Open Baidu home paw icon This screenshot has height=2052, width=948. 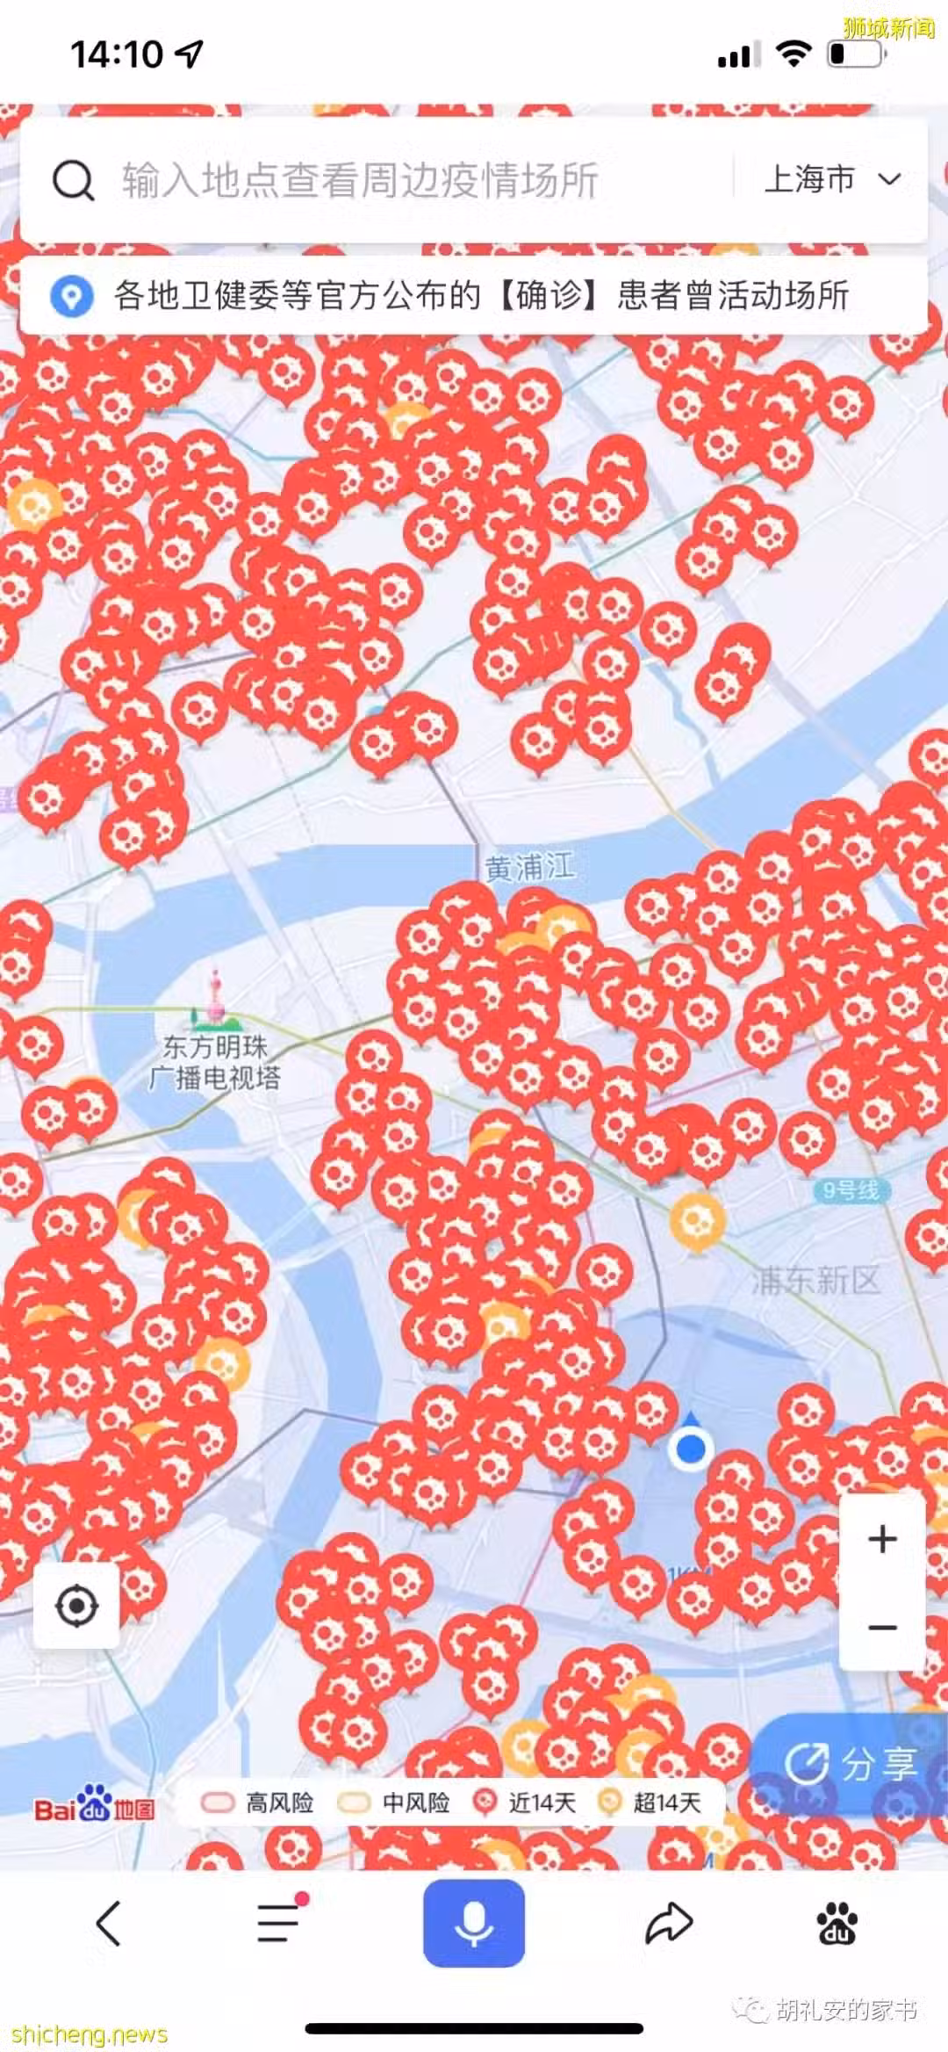[837, 1923]
